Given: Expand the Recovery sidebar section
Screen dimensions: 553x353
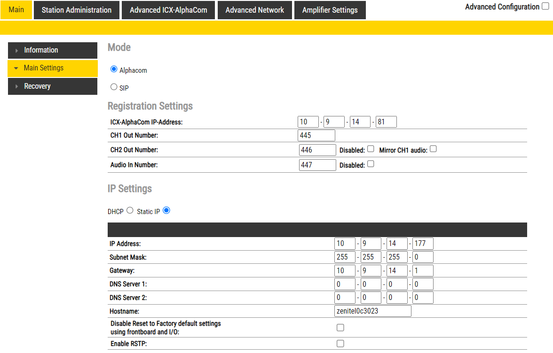Looking at the screenshot, I should click(52, 86).
